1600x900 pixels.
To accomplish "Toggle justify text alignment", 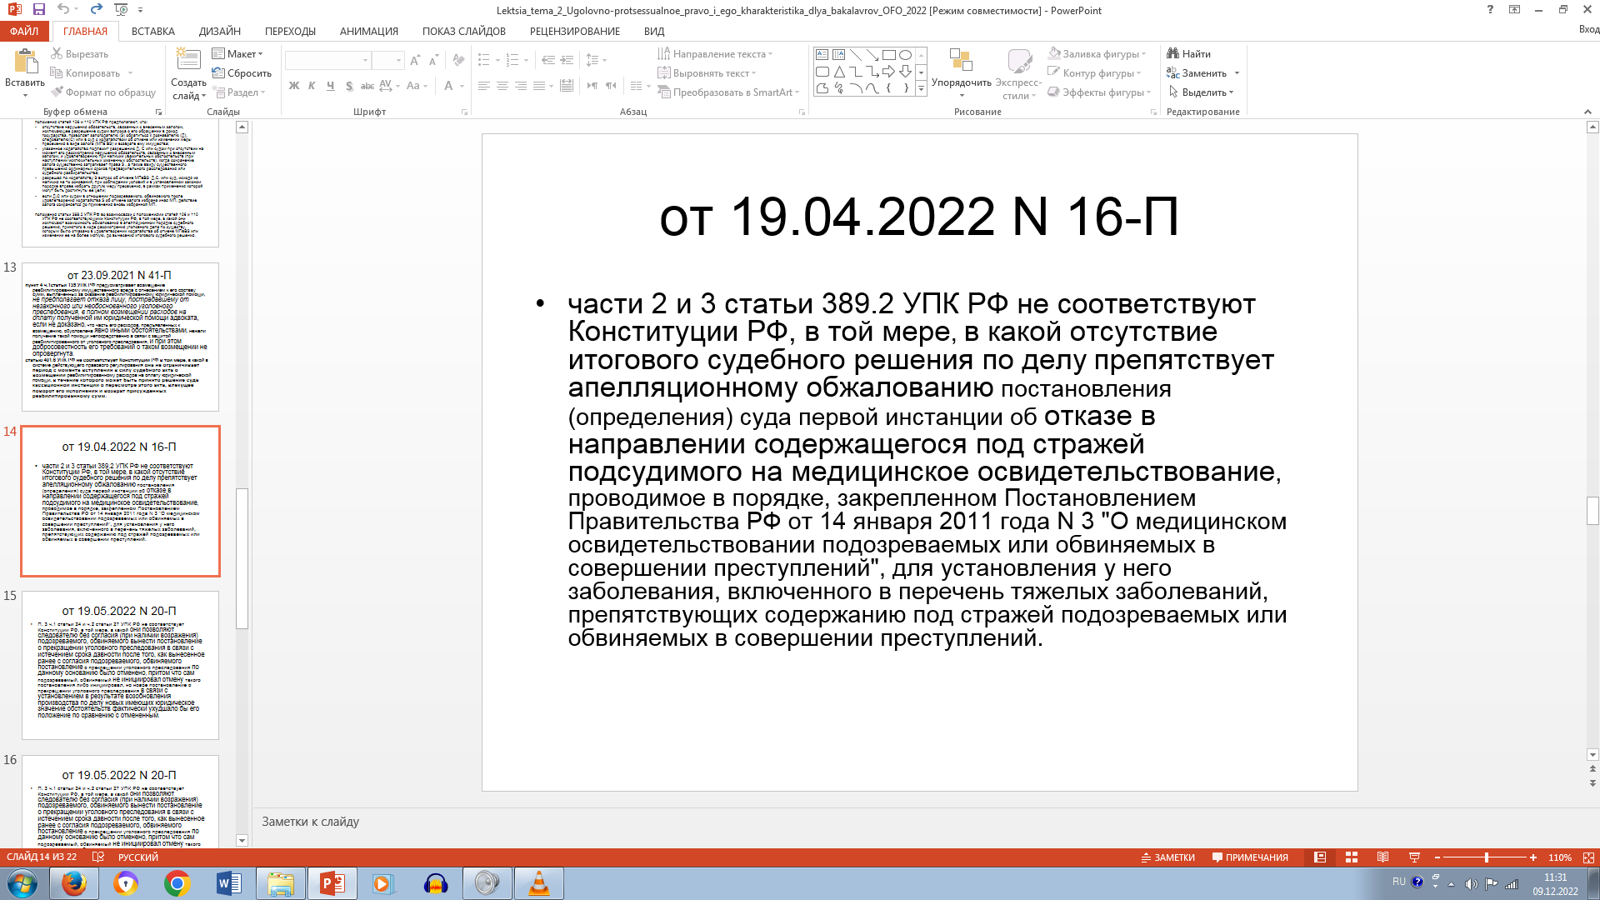I will 539,86.
